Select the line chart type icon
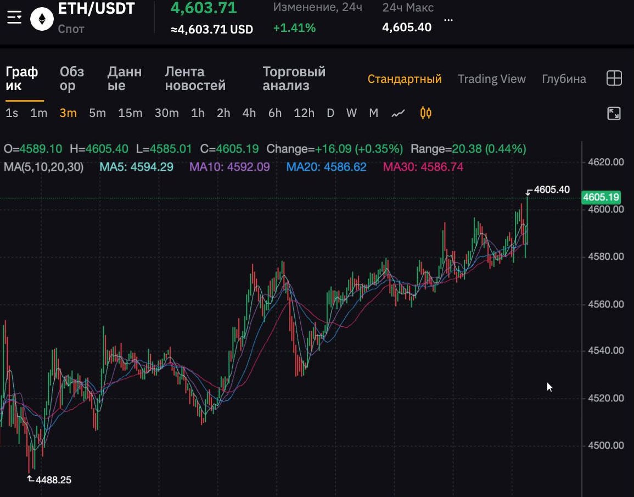The width and height of the screenshot is (634, 497). (398, 113)
